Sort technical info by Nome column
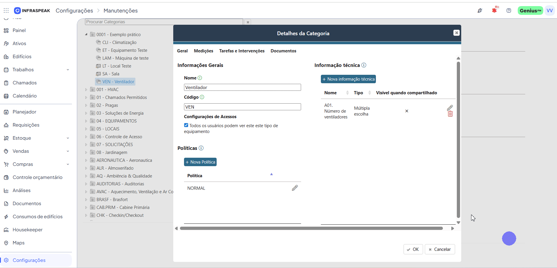The height and width of the screenshot is (268, 557). (x=347, y=93)
